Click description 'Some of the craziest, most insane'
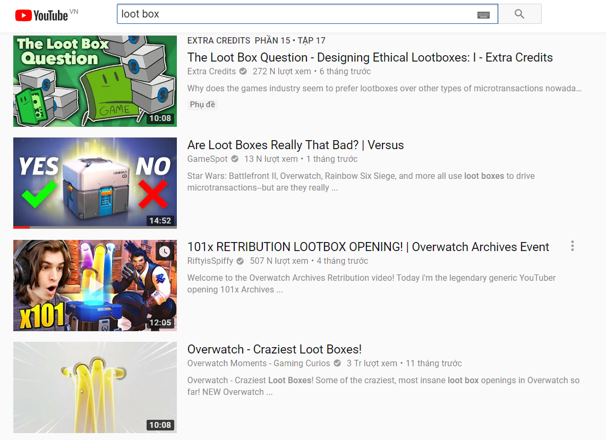The width and height of the screenshot is (606, 440). [383, 386]
